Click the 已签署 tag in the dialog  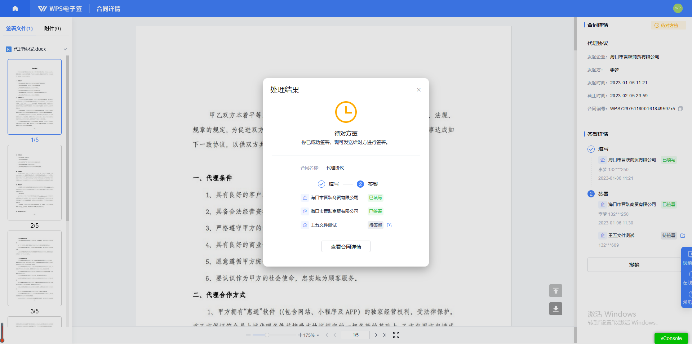(x=376, y=211)
